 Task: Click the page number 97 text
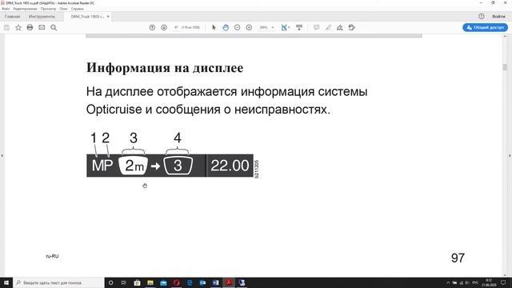pyautogui.click(x=458, y=258)
